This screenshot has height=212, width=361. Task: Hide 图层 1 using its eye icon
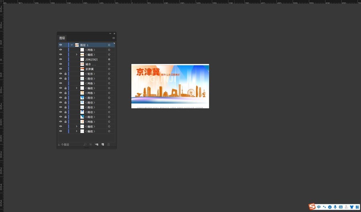coord(61,45)
